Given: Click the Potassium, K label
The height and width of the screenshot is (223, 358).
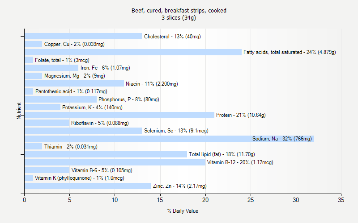Looking at the screenshot, I should [x=92, y=107].
